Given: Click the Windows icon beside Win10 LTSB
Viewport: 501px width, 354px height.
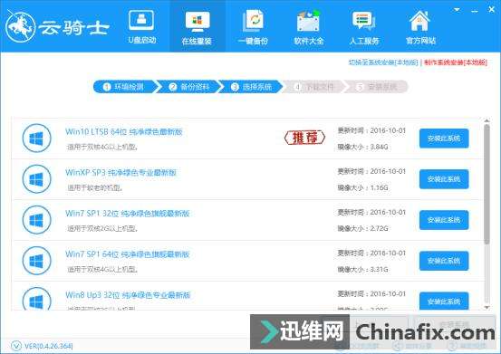Looking at the screenshot, I should pyautogui.click(x=37, y=139).
